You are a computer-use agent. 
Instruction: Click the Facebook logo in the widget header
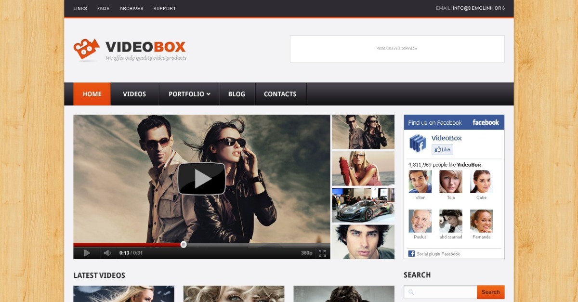pos(486,122)
